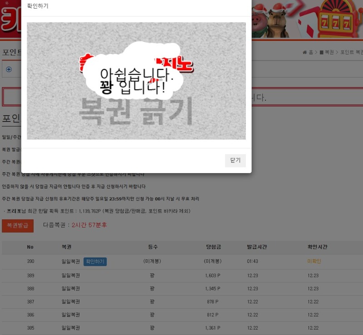Click the 복권 breadcrumb icon
The width and height of the screenshot is (363, 335).
click(321, 53)
